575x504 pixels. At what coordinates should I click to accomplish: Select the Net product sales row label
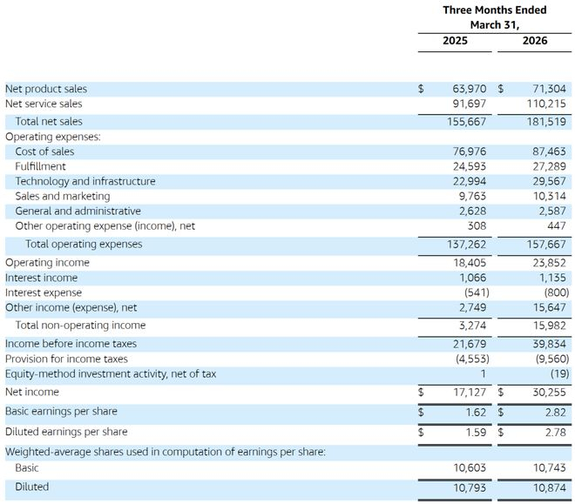coord(46,89)
